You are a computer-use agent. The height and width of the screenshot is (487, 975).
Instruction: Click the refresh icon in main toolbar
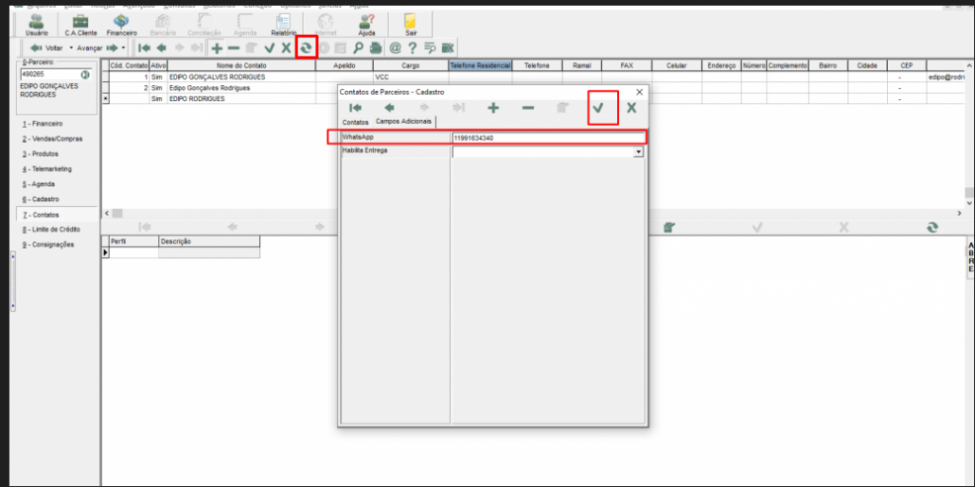(306, 47)
